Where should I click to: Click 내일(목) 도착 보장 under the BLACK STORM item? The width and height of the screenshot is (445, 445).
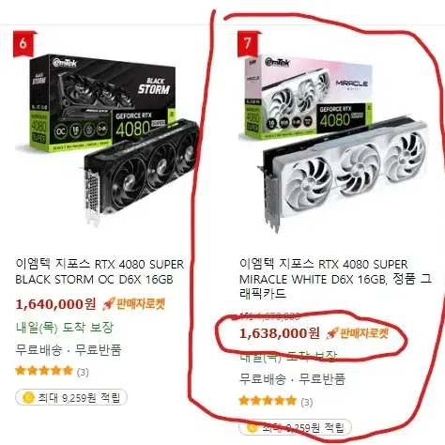coord(65,328)
